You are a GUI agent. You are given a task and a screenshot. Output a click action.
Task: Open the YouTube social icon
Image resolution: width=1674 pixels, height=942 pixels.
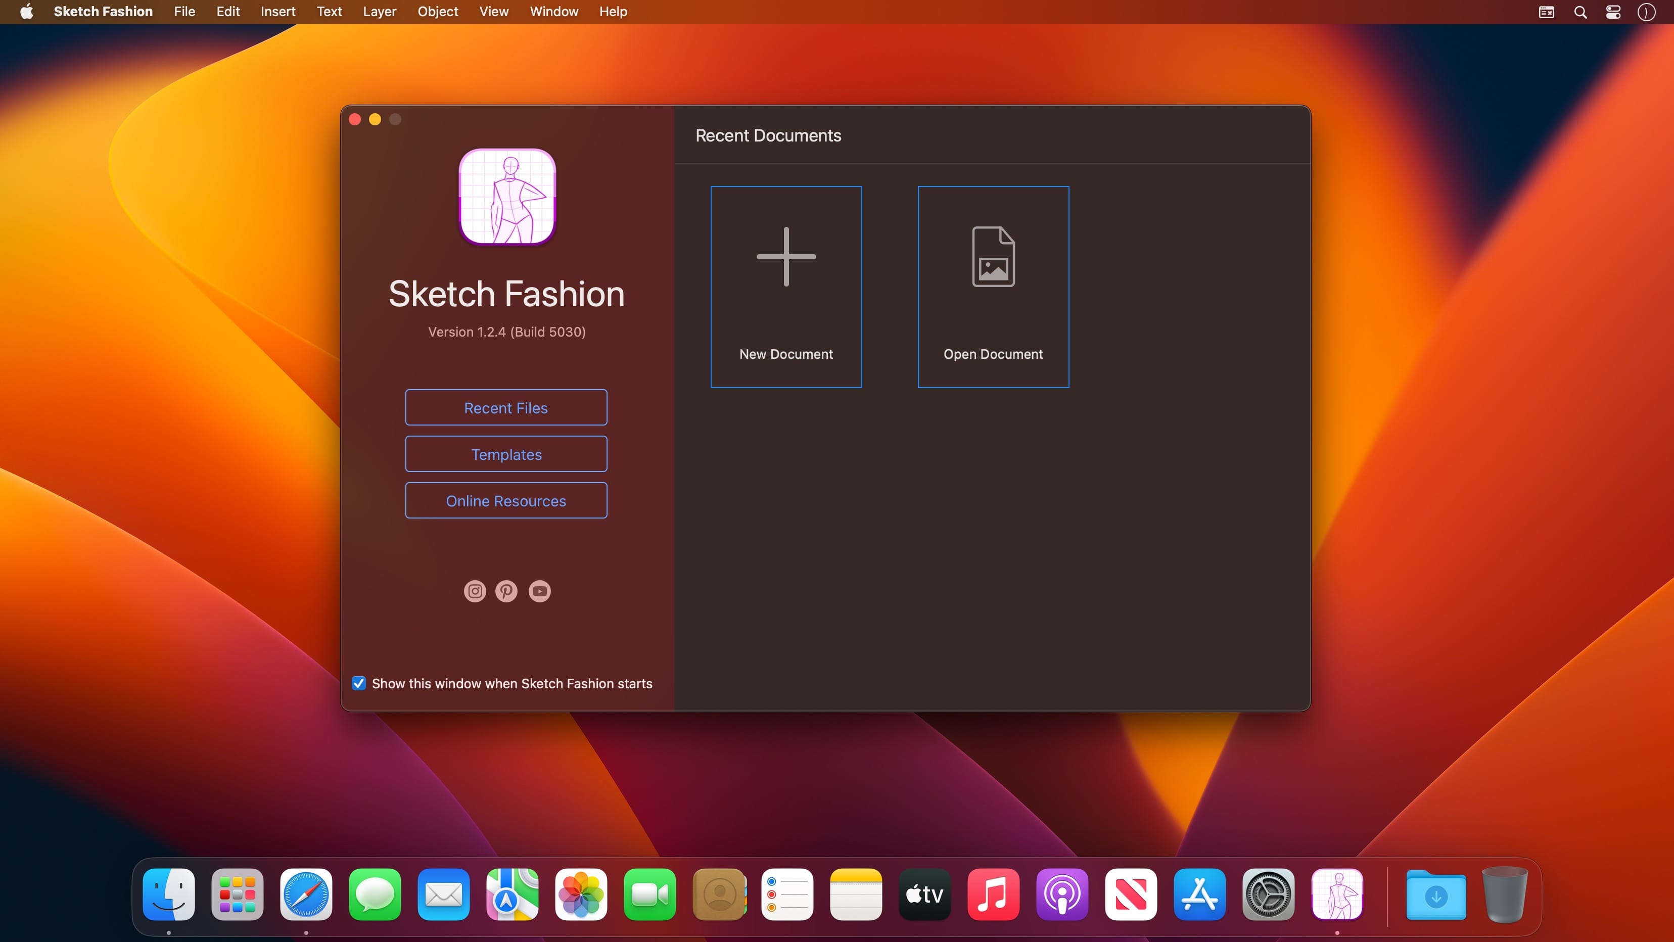[539, 591]
